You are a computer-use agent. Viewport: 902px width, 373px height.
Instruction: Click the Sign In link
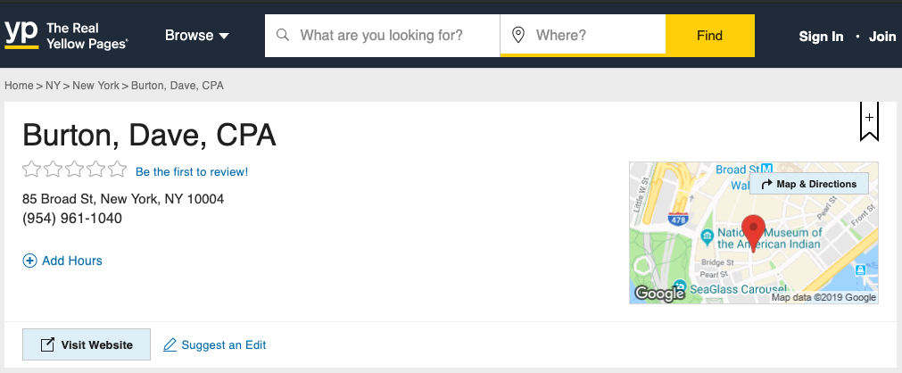(821, 37)
